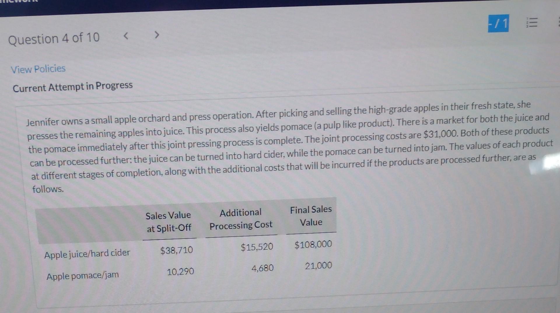560x313 pixels.
Task: Click the $15,520 processing cost cell
Action: (257, 247)
